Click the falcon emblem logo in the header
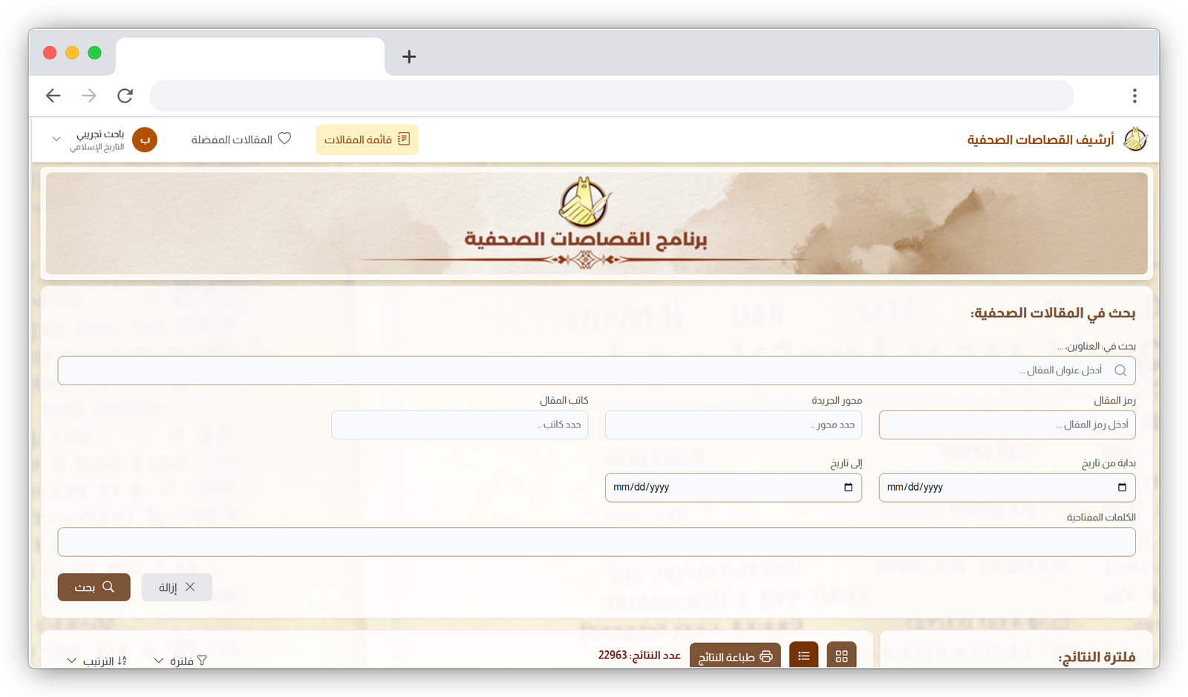This screenshot has height=697, width=1188. click(x=1138, y=139)
